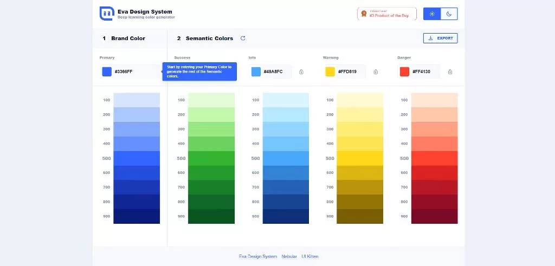This screenshot has width=555, height=266.
Task: Click the Primary Color tooltip message
Action: point(199,72)
